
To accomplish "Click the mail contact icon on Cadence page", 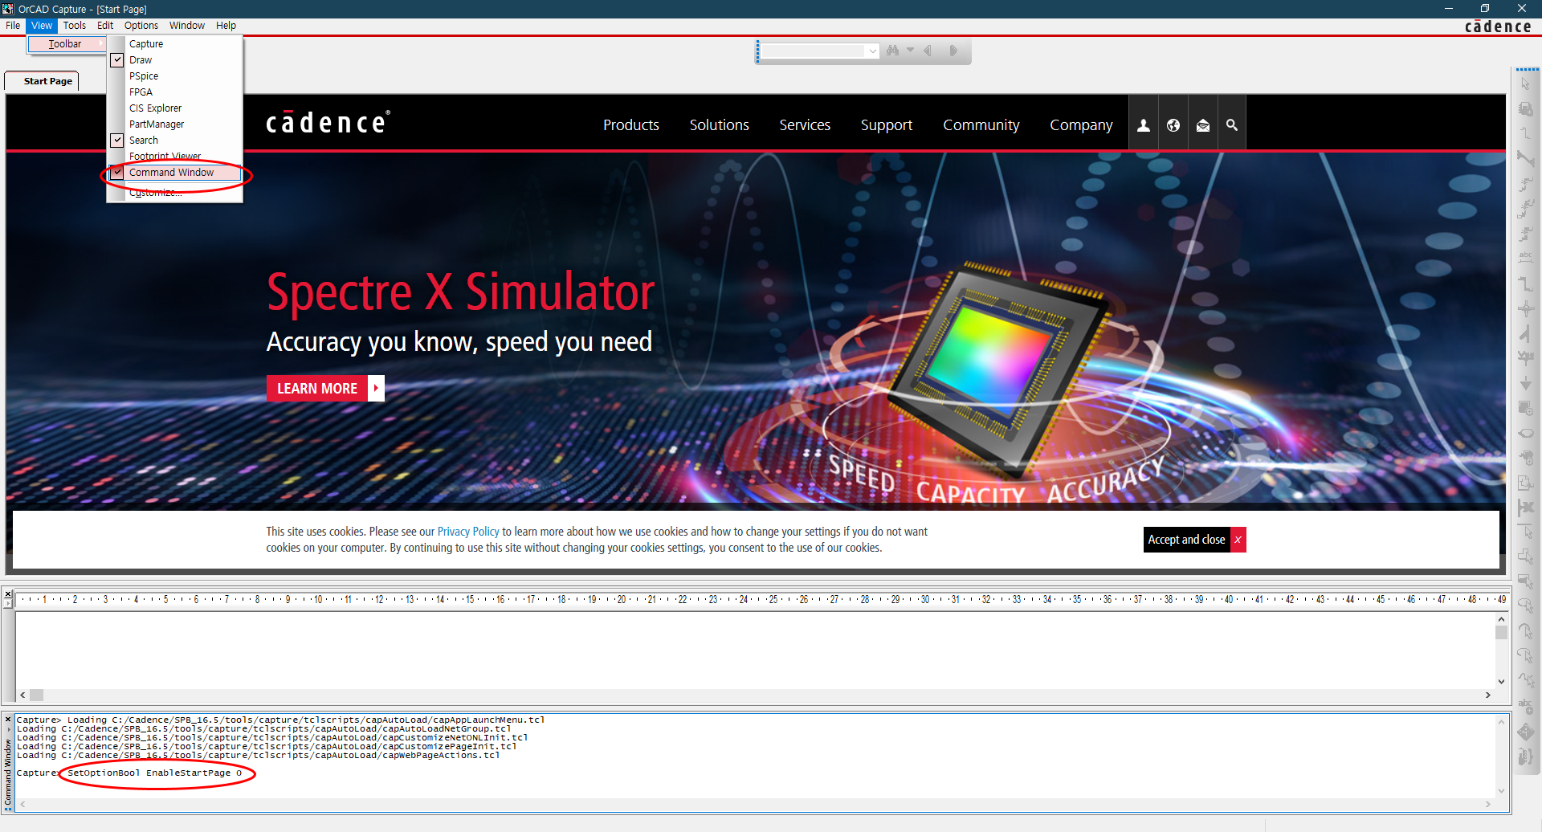I will [x=1203, y=125].
